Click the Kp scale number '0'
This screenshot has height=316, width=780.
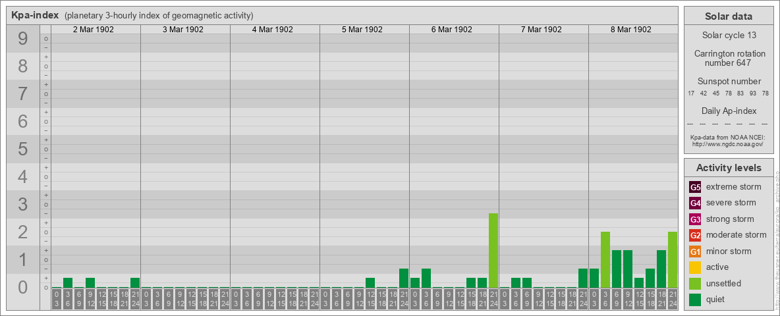tap(22, 287)
